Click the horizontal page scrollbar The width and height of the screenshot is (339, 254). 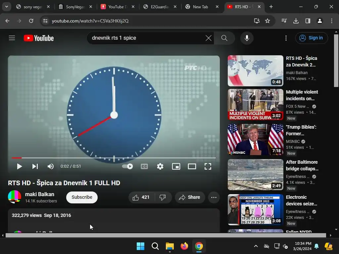point(166,235)
